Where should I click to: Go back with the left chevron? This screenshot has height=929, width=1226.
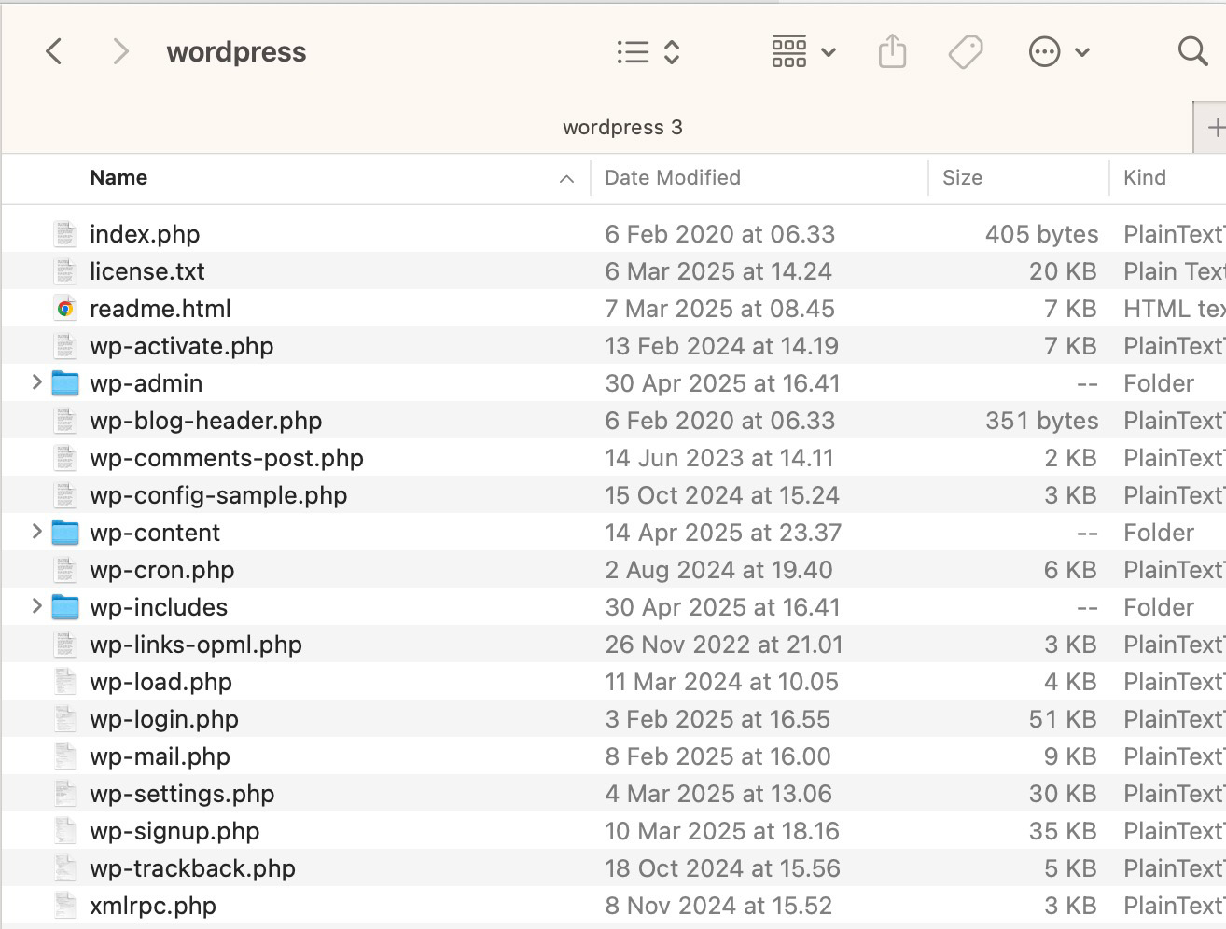[54, 51]
